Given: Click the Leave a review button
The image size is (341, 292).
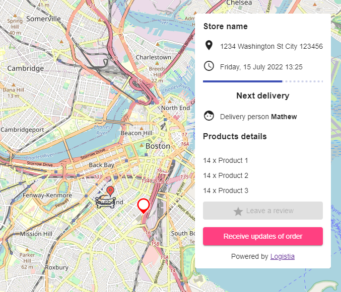Looking at the screenshot, I should [x=263, y=211].
